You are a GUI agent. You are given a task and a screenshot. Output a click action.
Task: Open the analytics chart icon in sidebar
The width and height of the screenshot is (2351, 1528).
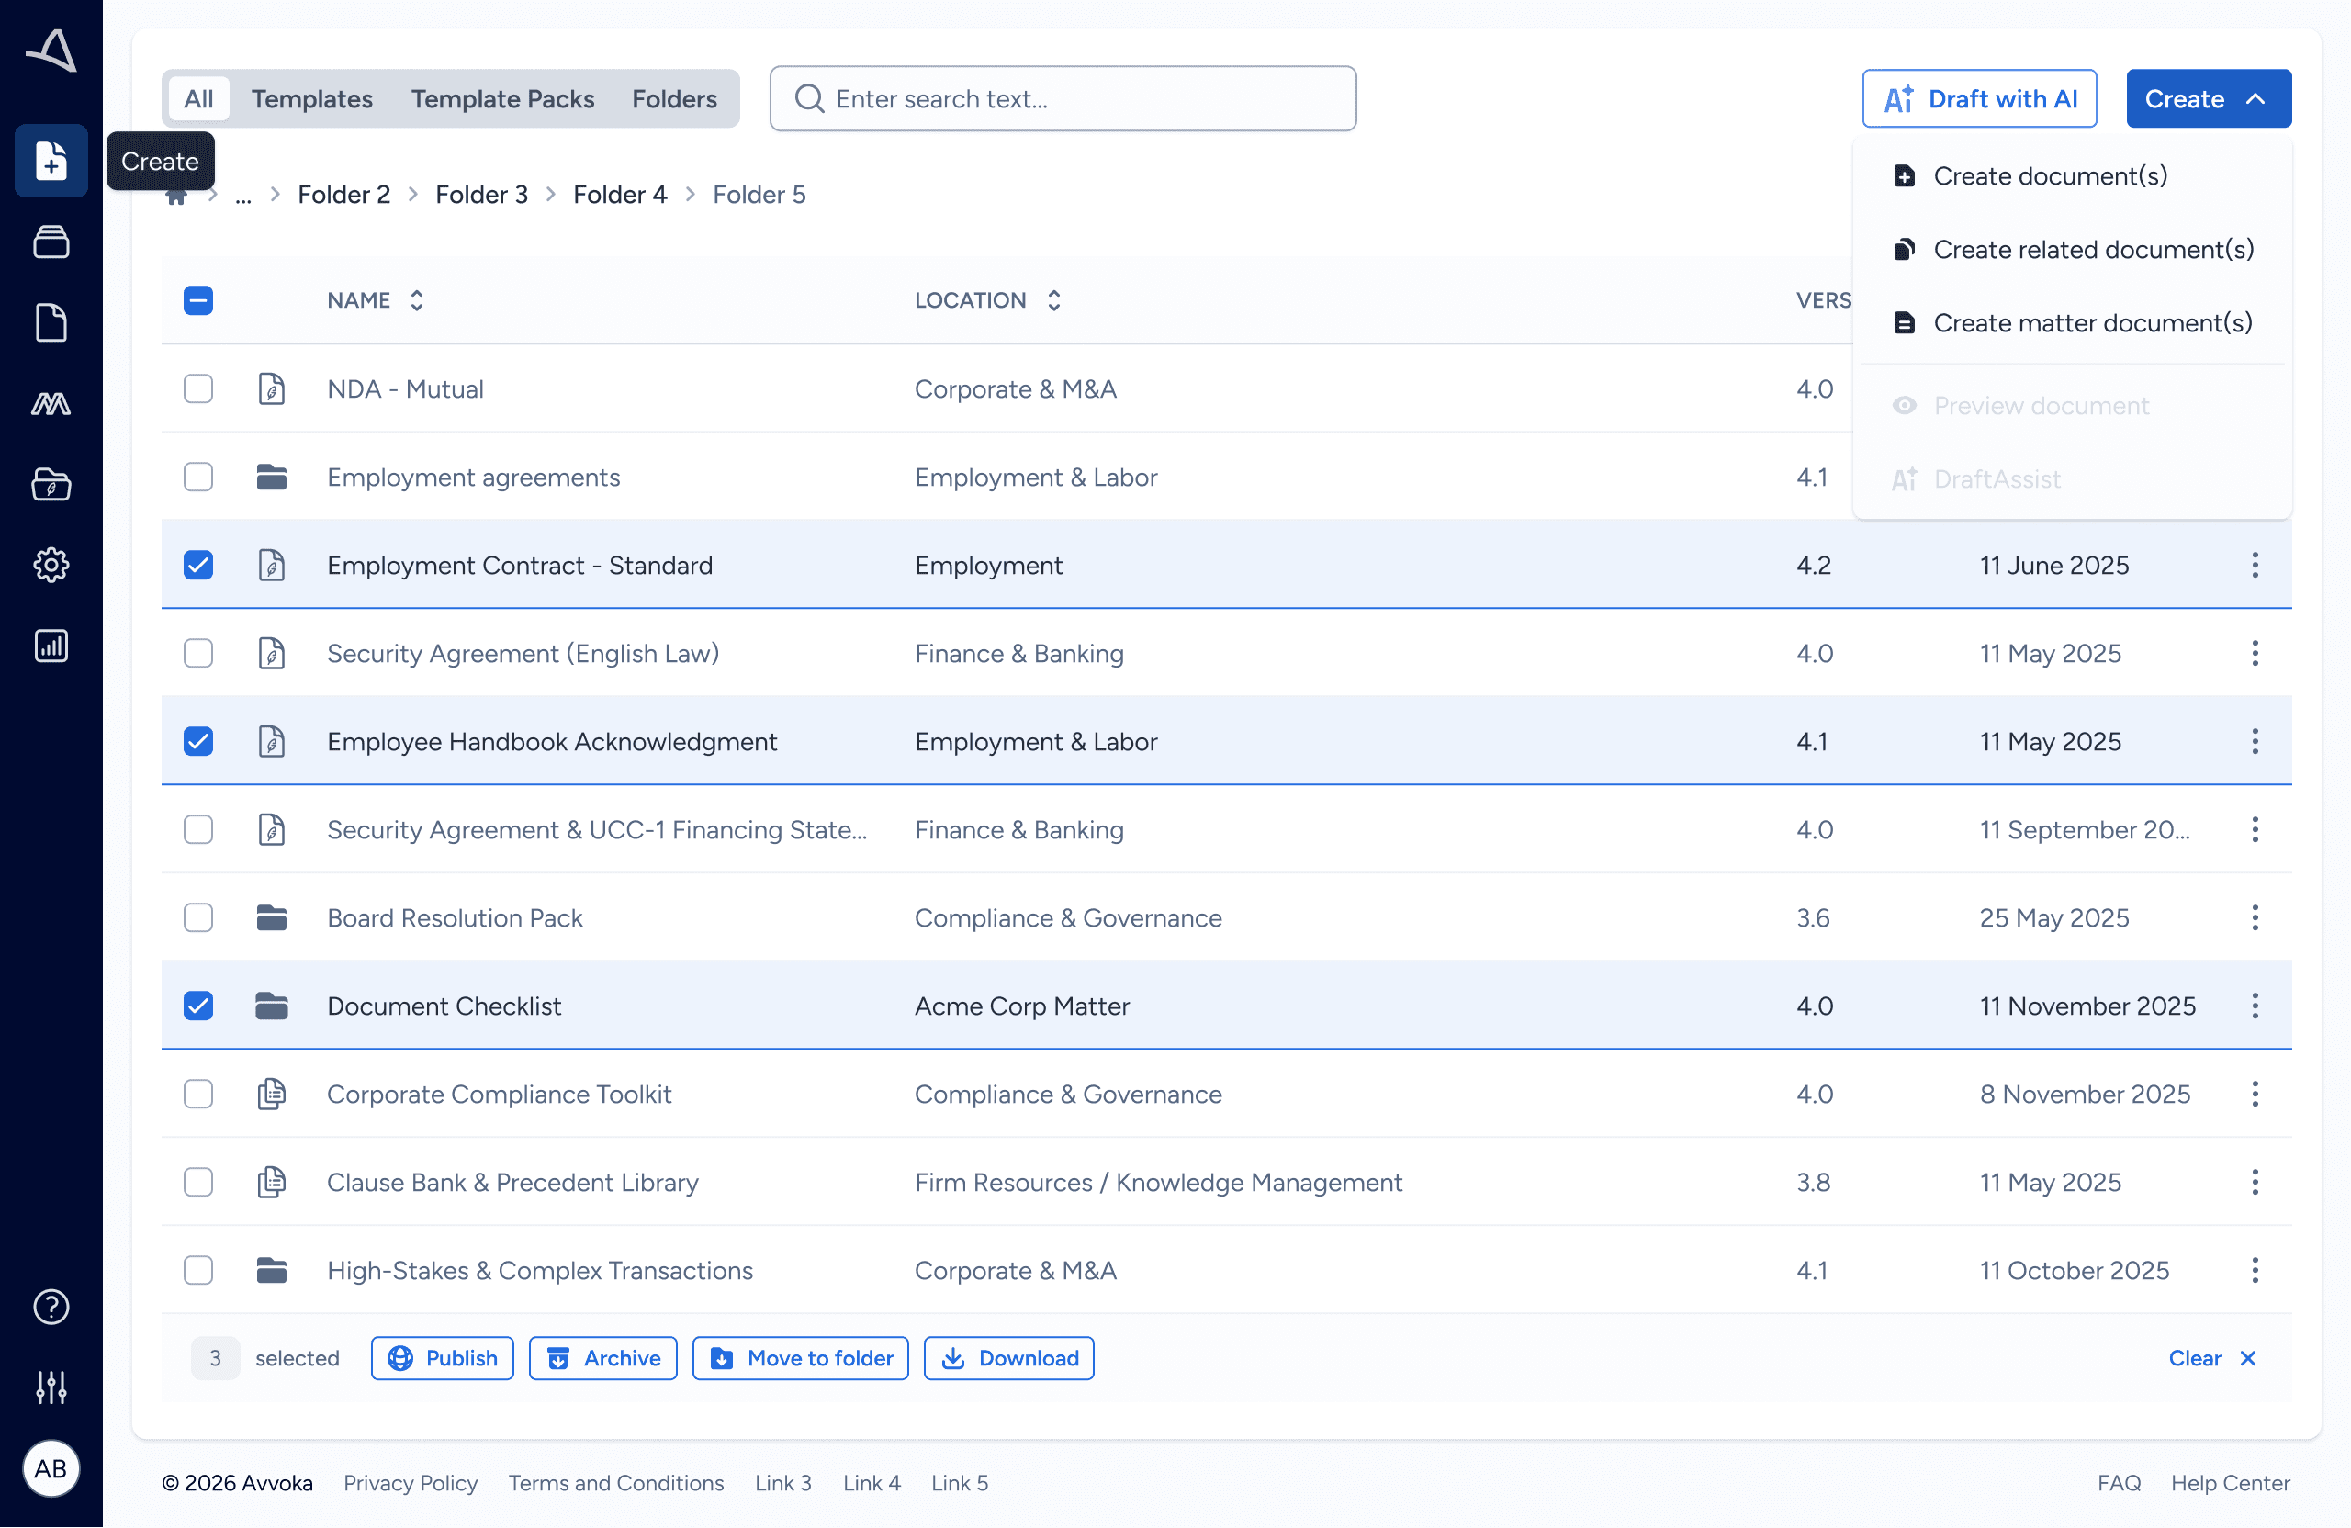51,646
